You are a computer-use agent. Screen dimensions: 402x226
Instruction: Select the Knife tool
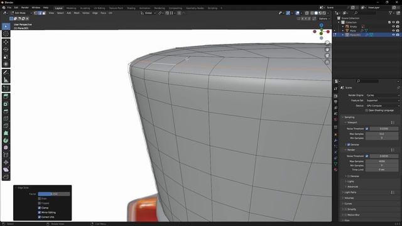point(6,126)
